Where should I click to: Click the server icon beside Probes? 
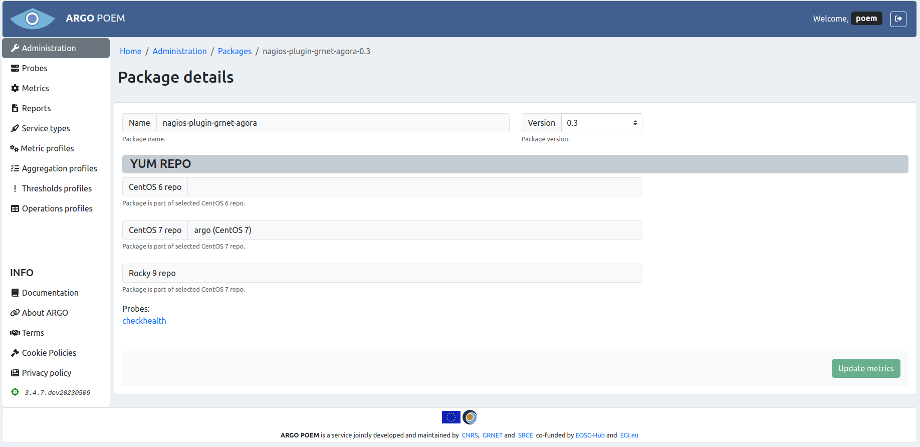coord(15,68)
